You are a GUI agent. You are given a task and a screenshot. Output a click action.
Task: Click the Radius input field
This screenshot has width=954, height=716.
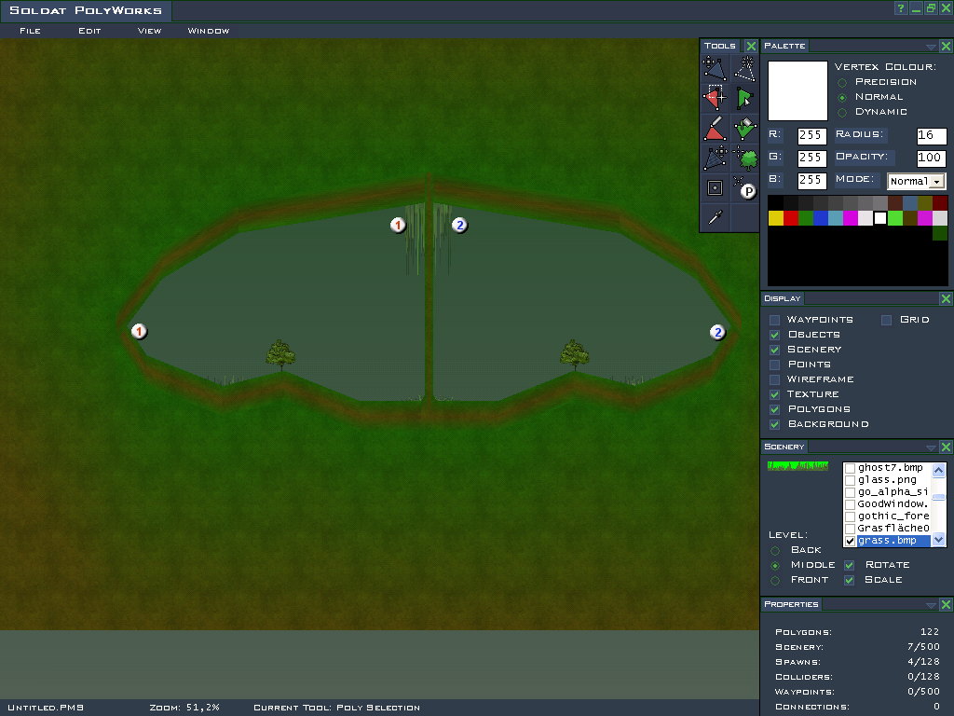click(931, 136)
